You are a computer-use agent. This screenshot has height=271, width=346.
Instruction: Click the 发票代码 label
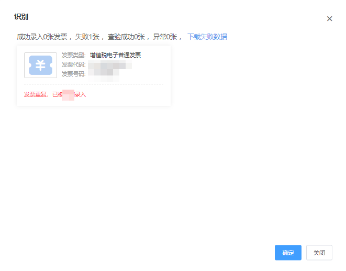73,64
